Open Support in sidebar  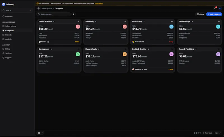point(17,58)
